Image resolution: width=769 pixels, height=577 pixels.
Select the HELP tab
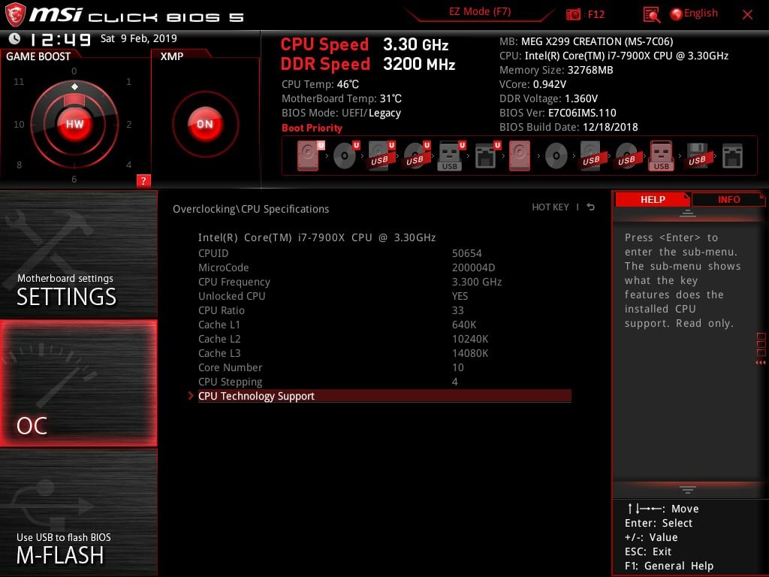[652, 200]
